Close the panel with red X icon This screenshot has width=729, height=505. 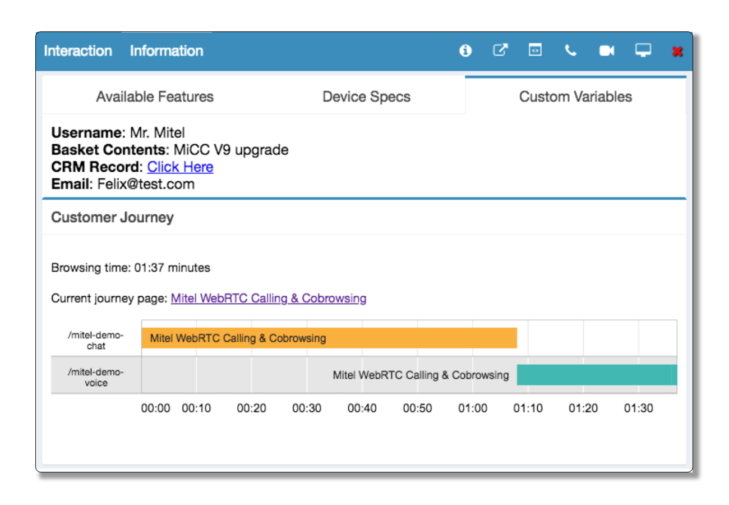(x=677, y=52)
